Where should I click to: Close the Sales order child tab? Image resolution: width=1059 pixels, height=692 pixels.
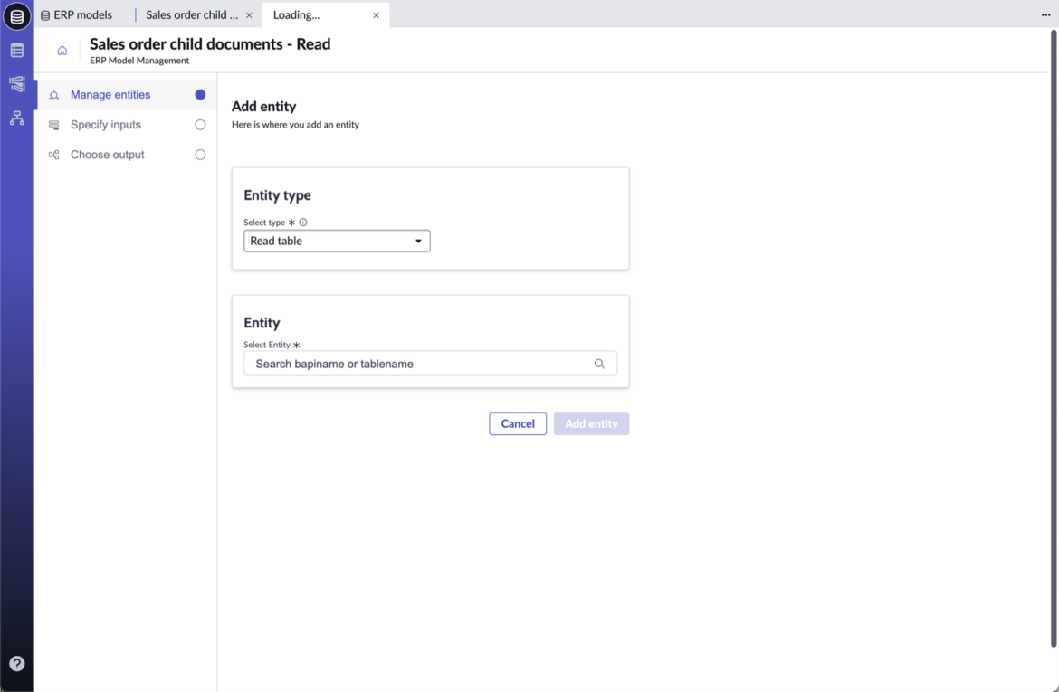pos(249,14)
